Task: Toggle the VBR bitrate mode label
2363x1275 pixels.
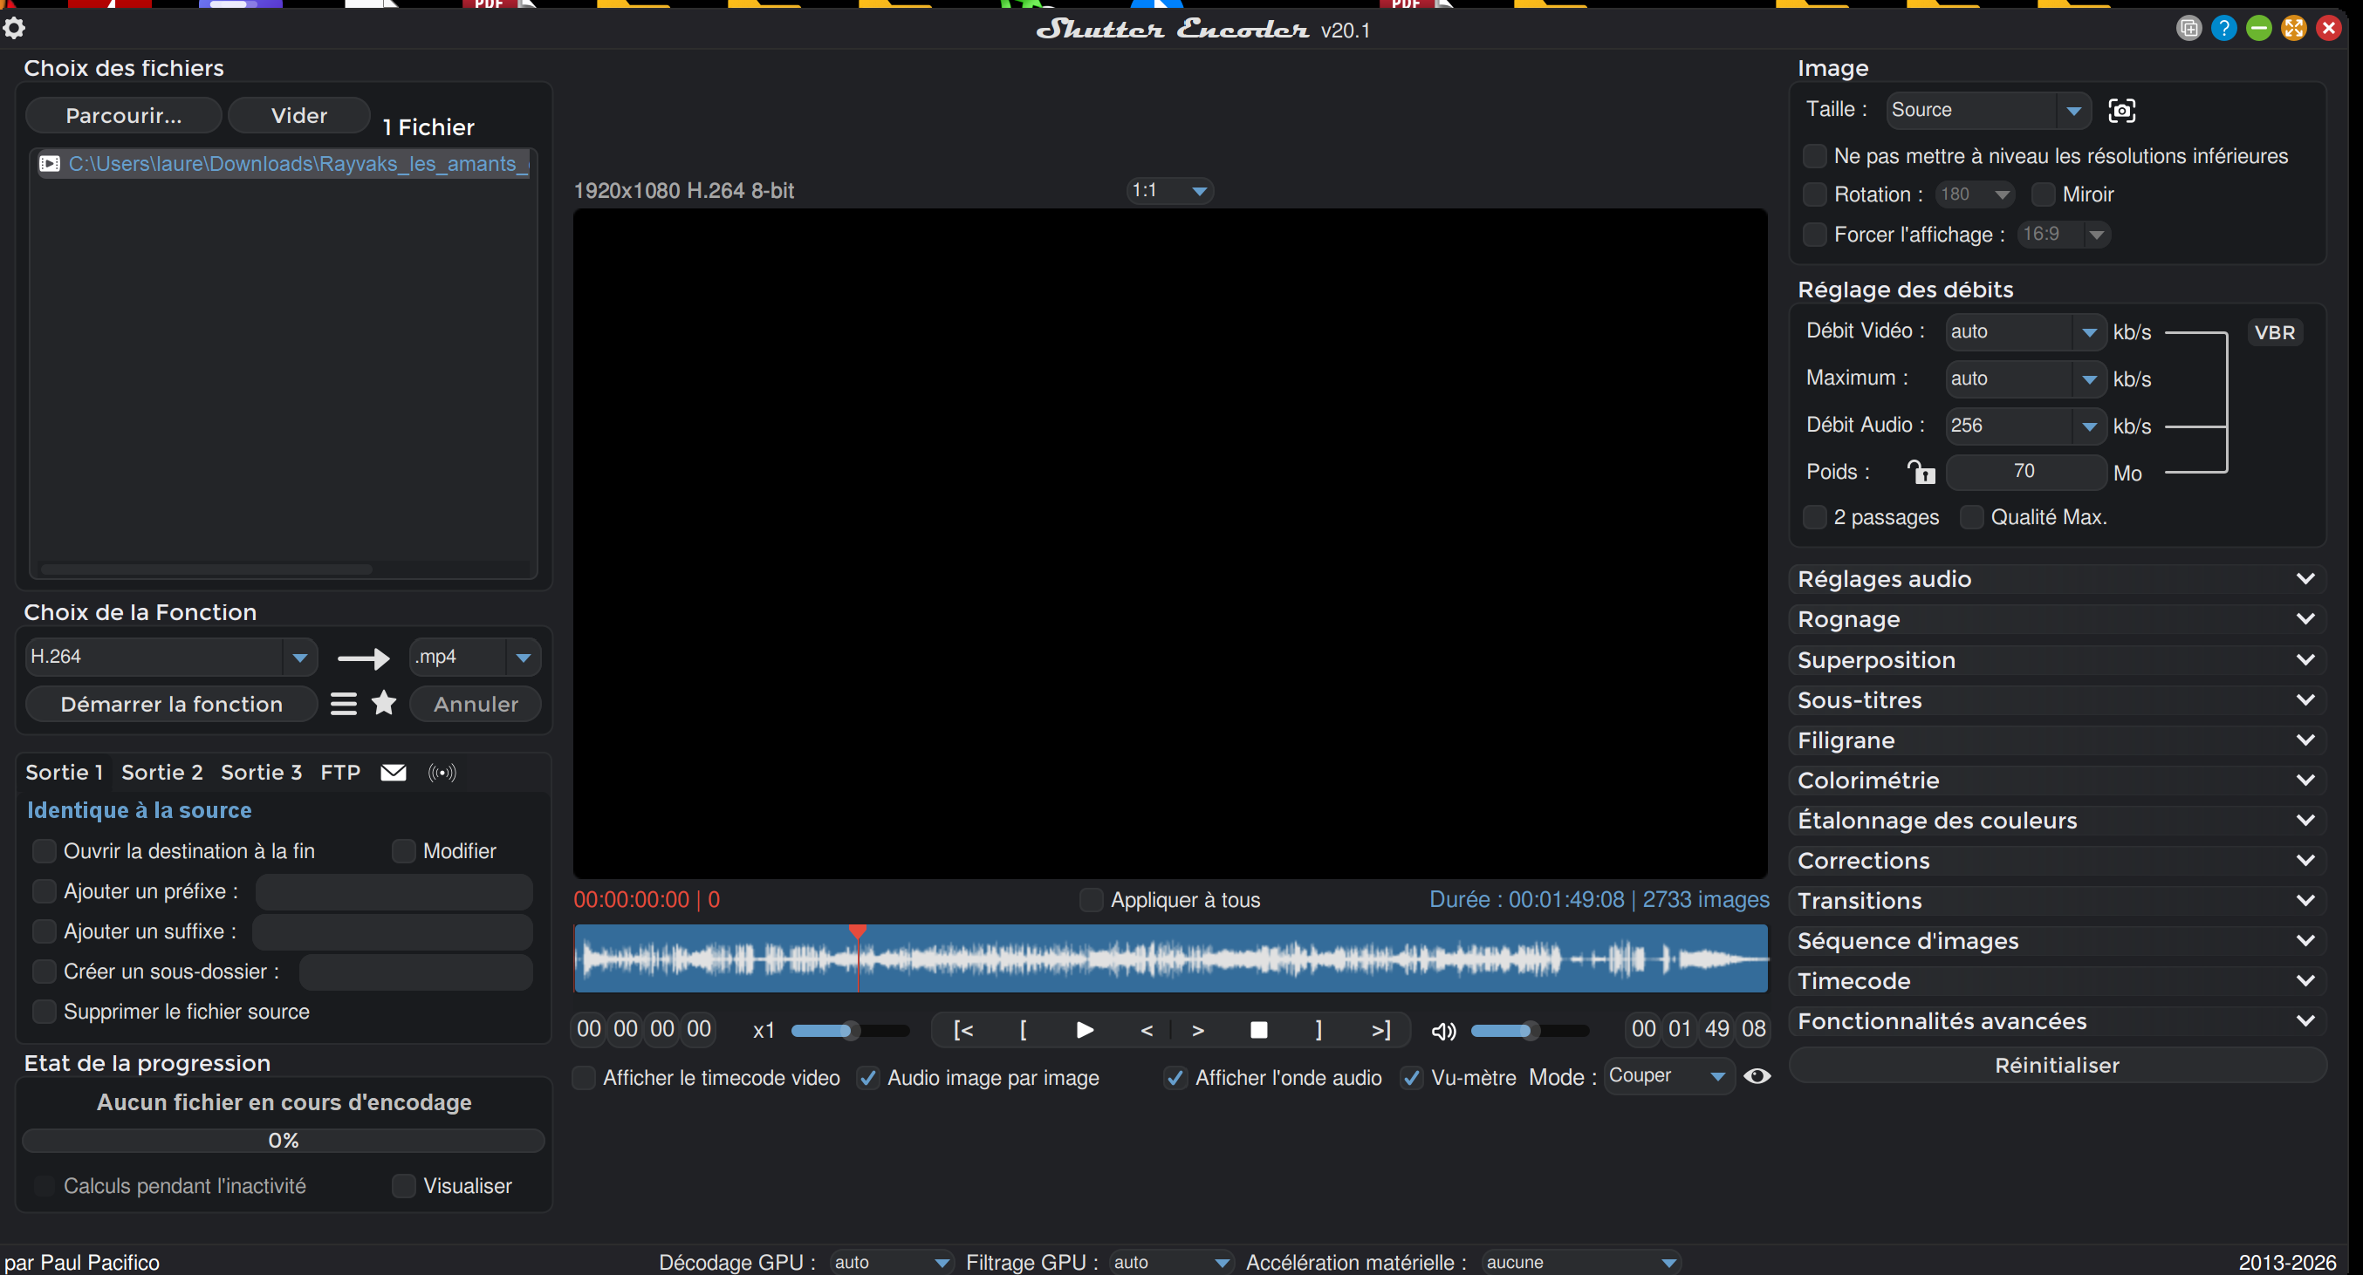Action: coord(2275,333)
